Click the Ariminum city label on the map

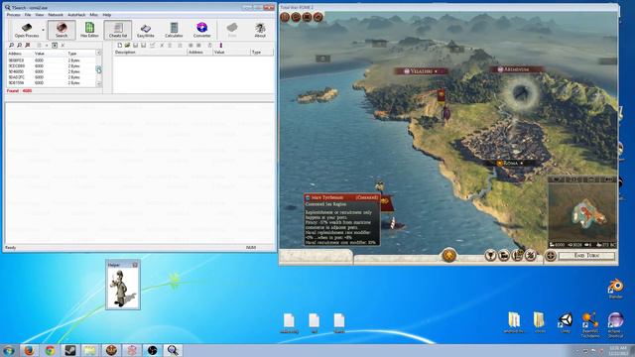(515, 69)
